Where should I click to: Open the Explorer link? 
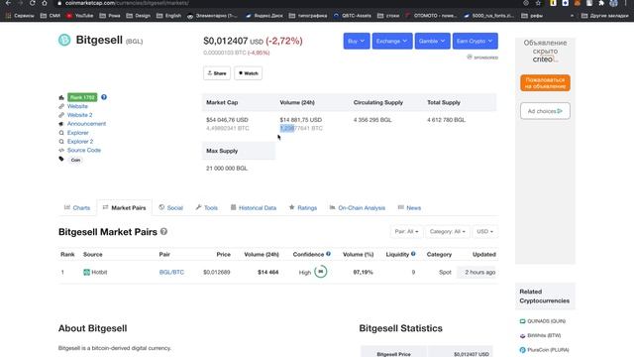coord(77,132)
